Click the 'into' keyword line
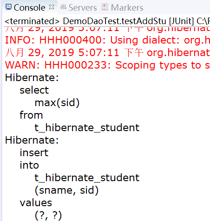The height and width of the screenshot is (221, 210). pyautogui.click(x=29, y=165)
